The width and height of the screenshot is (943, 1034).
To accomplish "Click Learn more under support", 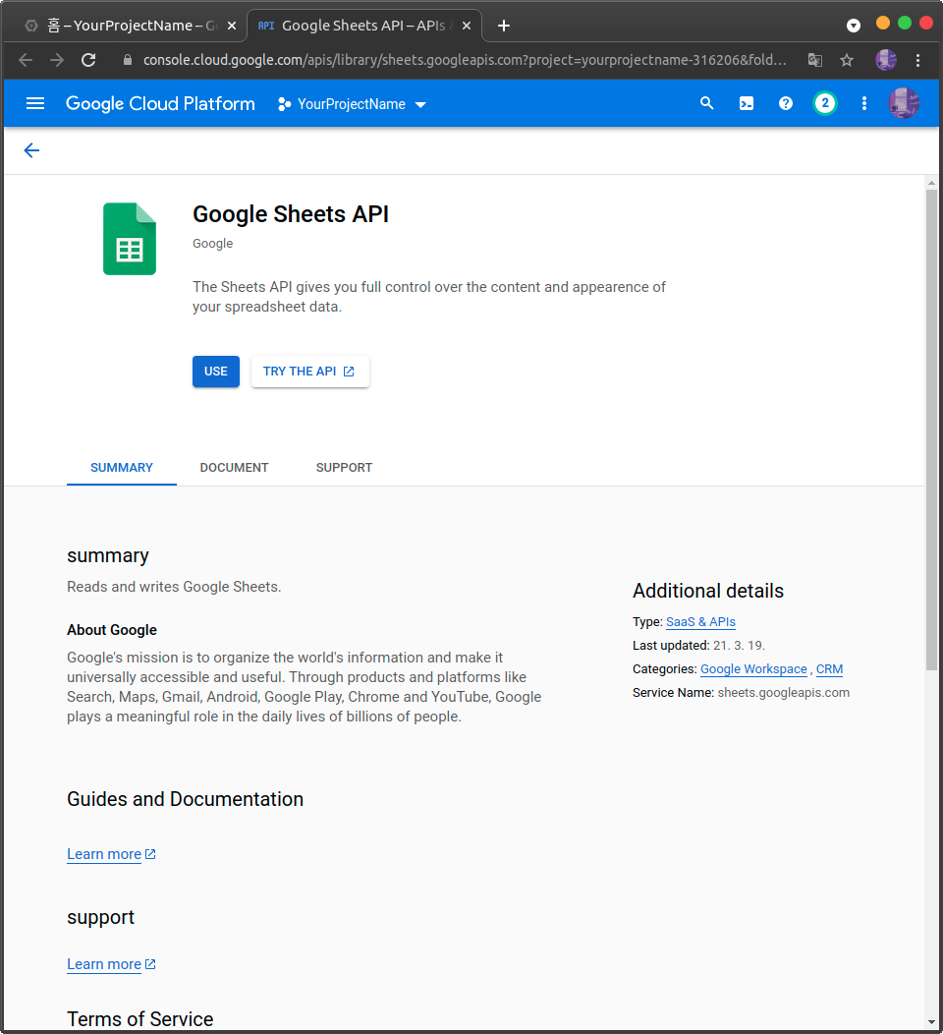I will 111,964.
